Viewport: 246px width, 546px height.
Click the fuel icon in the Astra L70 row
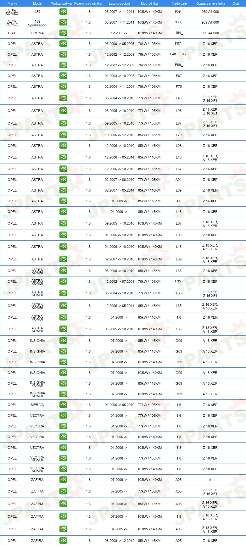click(x=63, y=135)
